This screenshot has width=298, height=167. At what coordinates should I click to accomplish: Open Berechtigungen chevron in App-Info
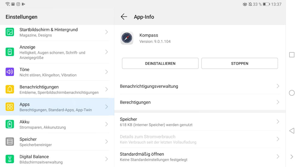(x=278, y=102)
